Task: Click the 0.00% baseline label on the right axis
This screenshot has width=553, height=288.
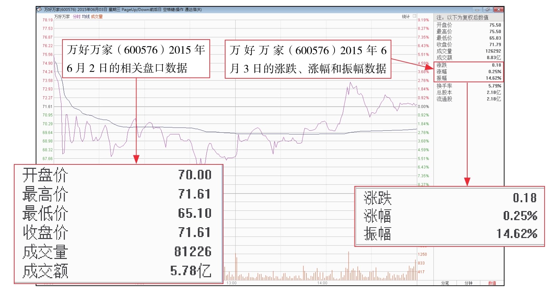Action: tap(423, 106)
